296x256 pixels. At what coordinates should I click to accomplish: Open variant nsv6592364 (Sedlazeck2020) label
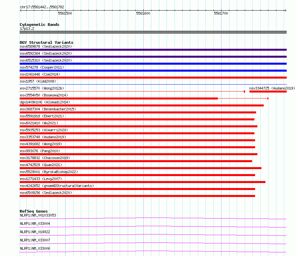[46, 53]
